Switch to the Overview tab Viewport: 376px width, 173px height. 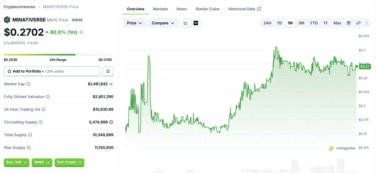coord(136,9)
